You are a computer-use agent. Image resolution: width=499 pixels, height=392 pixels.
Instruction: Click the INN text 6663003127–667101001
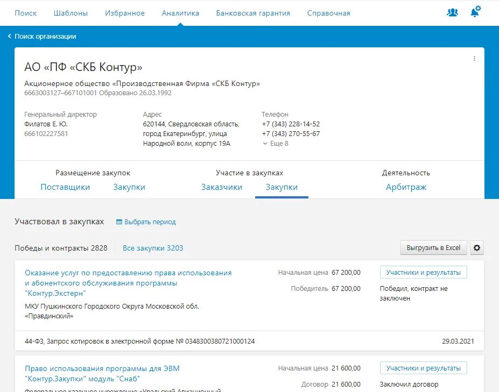[60, 93]
